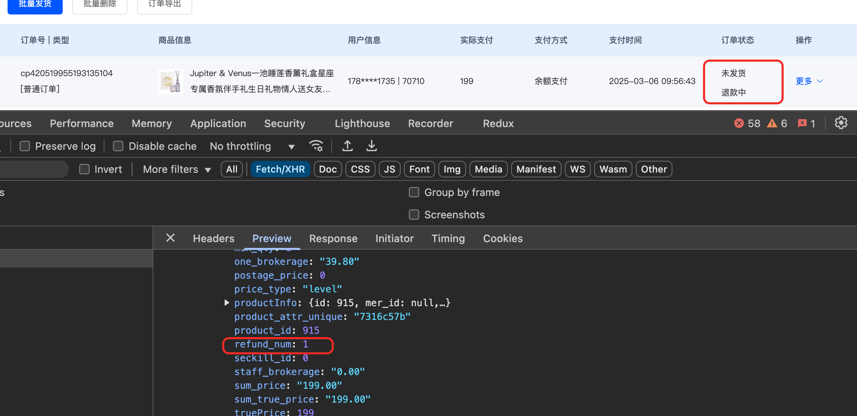The image size is (857, 416).
Task: Select the JS filter
Action: 390,169
